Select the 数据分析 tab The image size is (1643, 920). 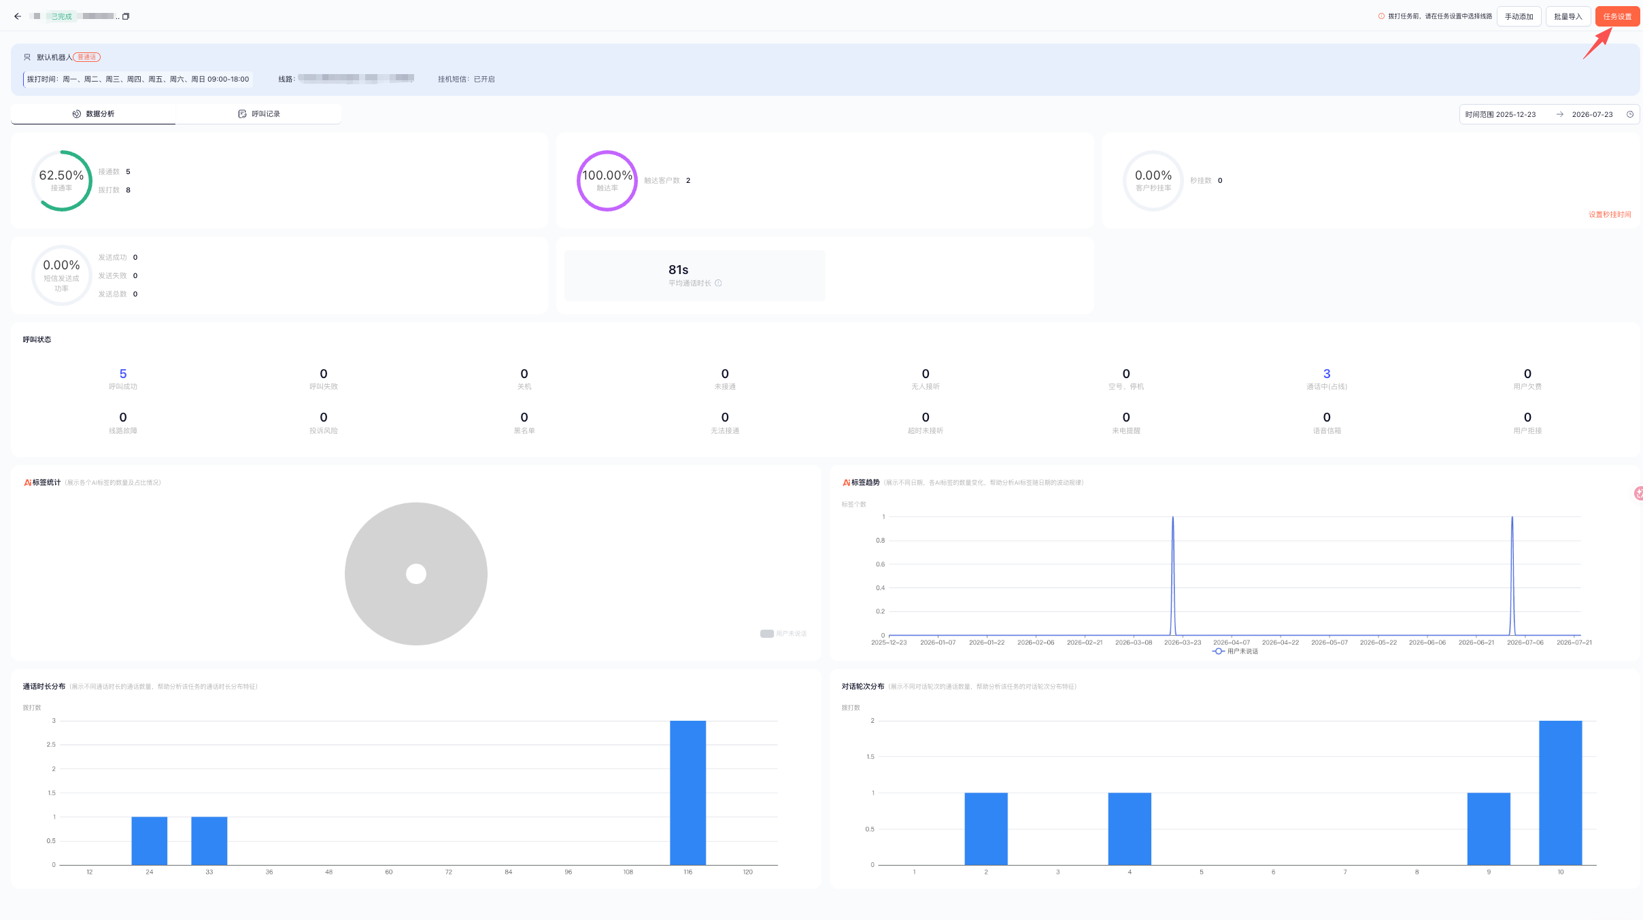pyautogui.click(x=93, y=114)
